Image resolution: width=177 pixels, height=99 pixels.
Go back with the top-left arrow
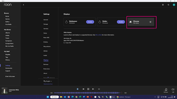pyautogui.click(x=24, y=5)
